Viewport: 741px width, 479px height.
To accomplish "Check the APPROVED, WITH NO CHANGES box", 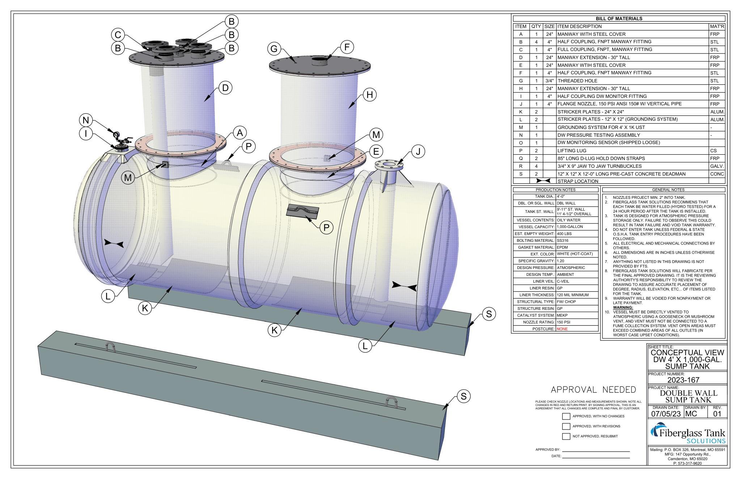I will pyautogui.click(x=566, y=416).
